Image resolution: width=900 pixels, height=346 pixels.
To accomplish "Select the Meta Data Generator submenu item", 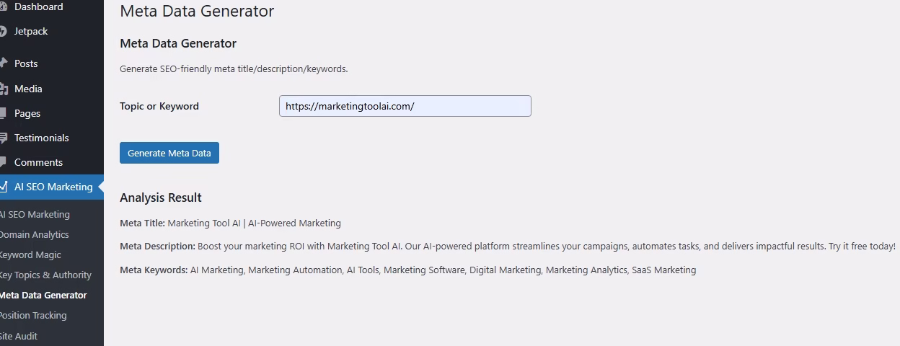I will 43,295.
